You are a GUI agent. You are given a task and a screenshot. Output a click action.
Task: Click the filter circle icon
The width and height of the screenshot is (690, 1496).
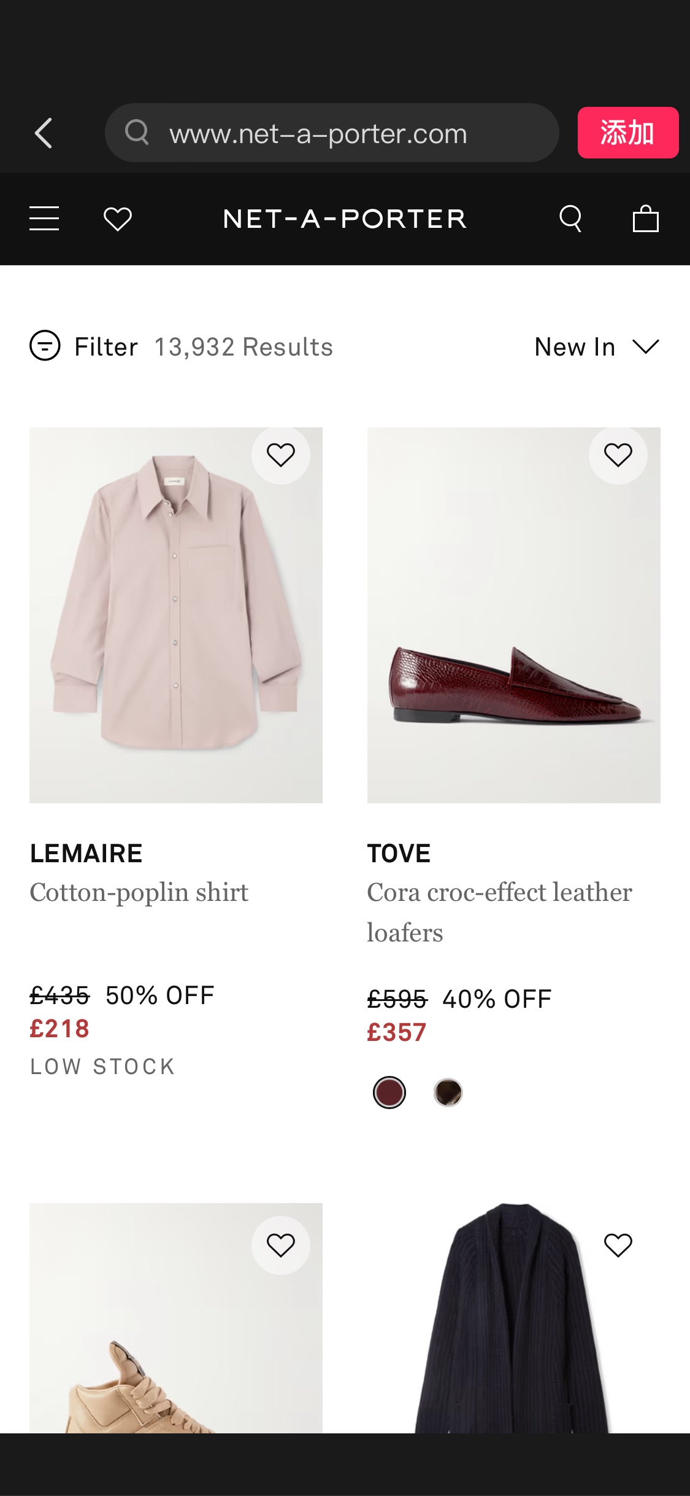pyautogui.click(x=45, y=346)
